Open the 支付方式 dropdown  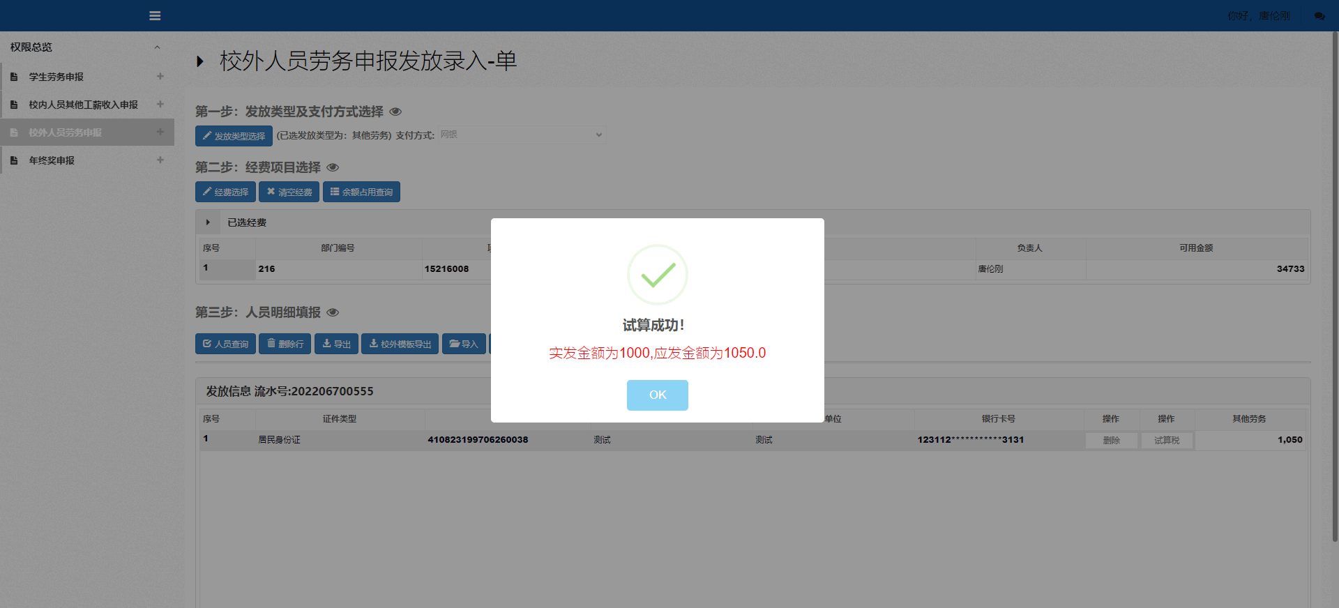click(521, 135)
